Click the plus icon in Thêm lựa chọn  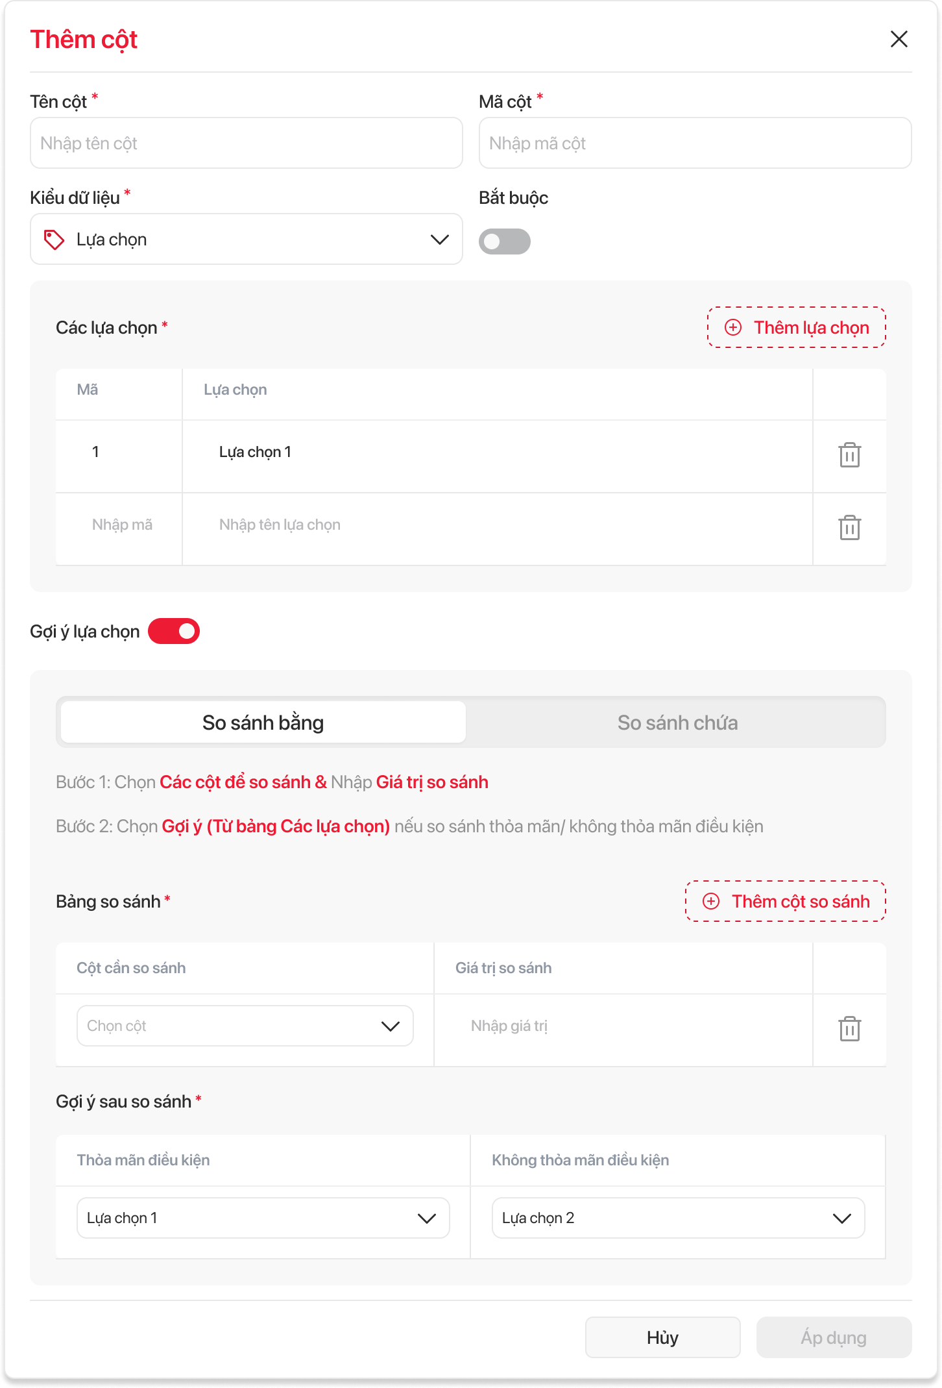pyautogui.click(x=733, y=327)
